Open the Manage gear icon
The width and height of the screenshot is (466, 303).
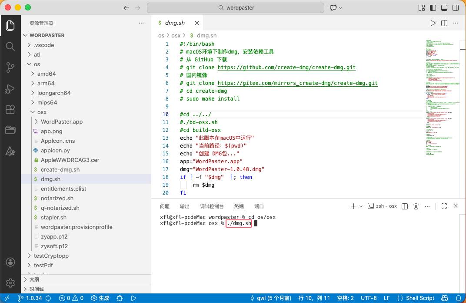pos(10,283)
